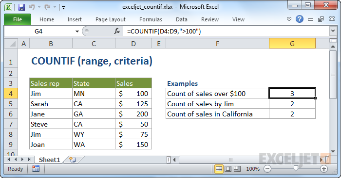Go to first sheet tab navigation arrow
The image size is (341, 178).
[x=8, y=160]
